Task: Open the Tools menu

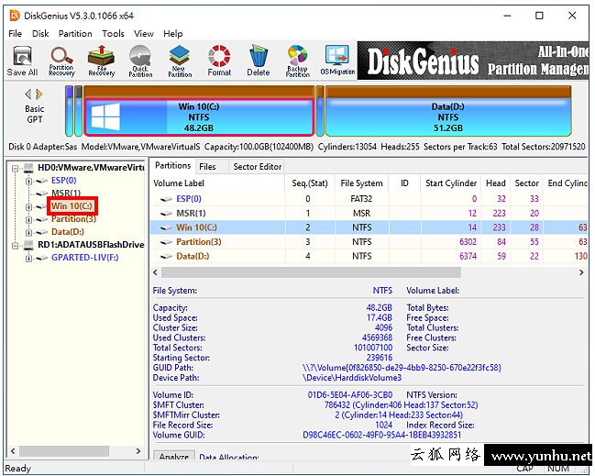Action: pyautogui.click(x=113, y=33)
